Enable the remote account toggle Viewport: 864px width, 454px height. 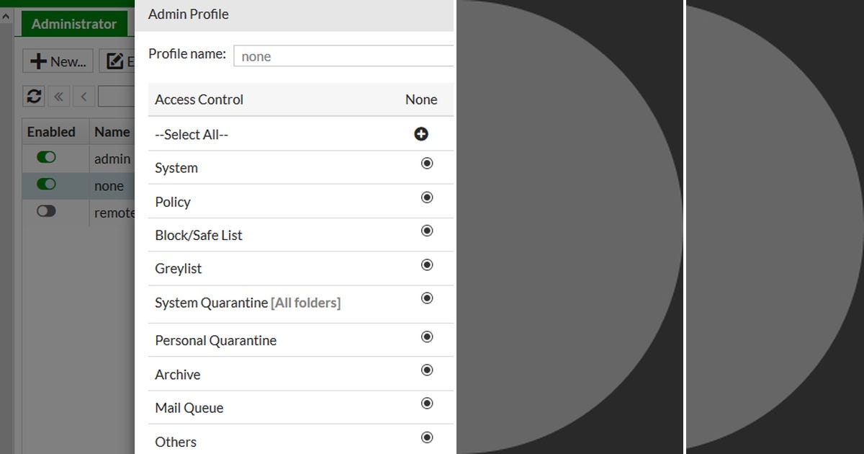point(46,210)
